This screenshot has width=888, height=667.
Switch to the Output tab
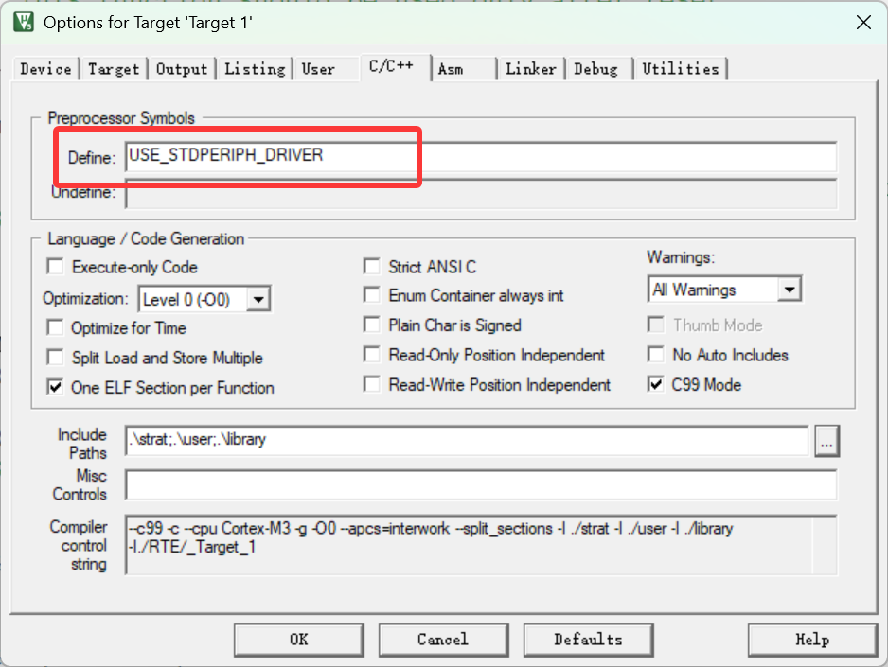[x=182, y=69]
